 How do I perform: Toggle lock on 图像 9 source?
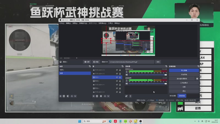tap(120, 77)
